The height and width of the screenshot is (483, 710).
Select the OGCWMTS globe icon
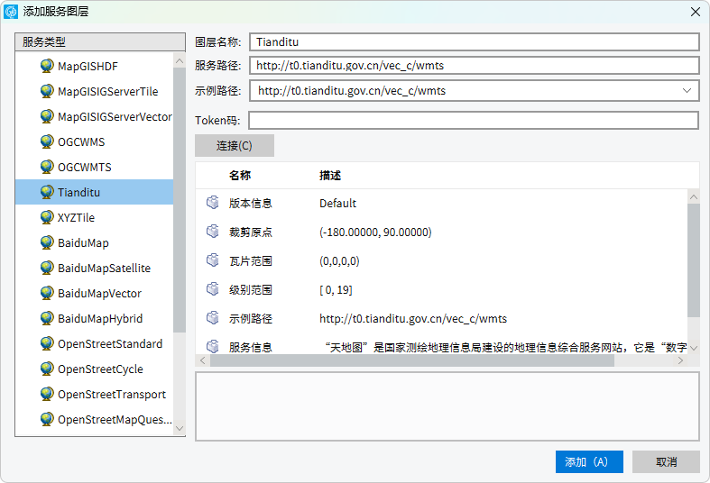(x=47, y=168)
